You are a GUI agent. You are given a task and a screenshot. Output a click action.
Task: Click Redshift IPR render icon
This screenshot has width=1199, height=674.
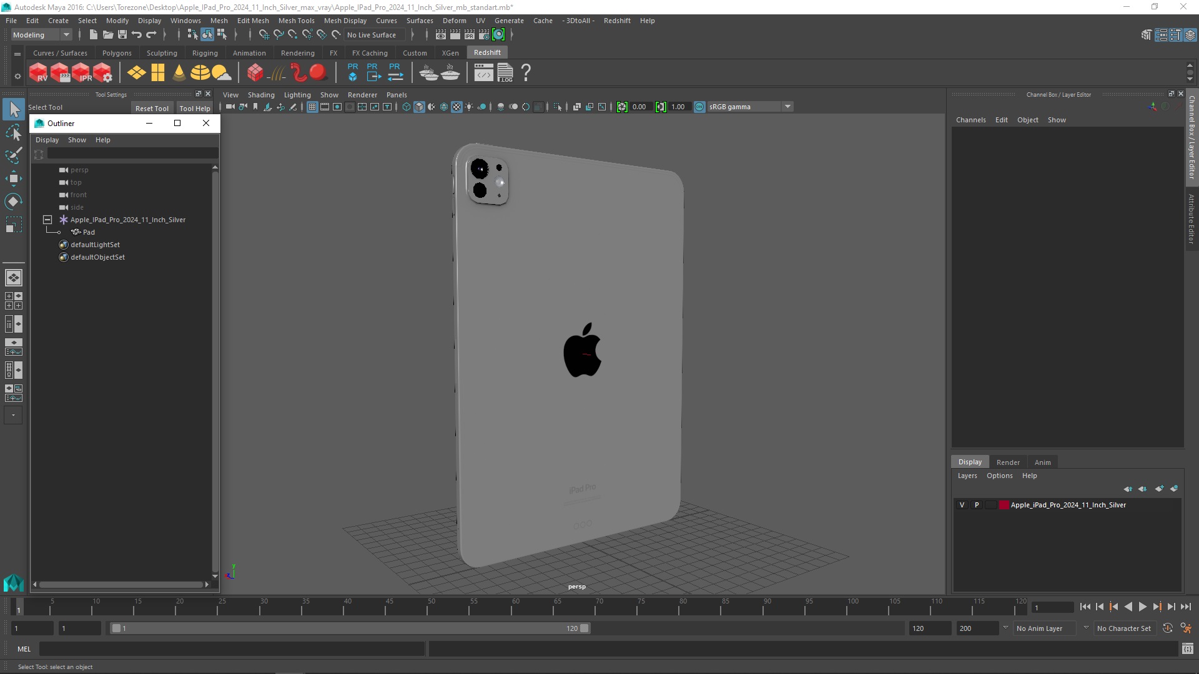82,73
